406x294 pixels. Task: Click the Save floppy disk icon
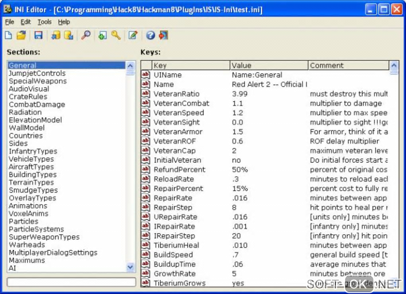38,35
